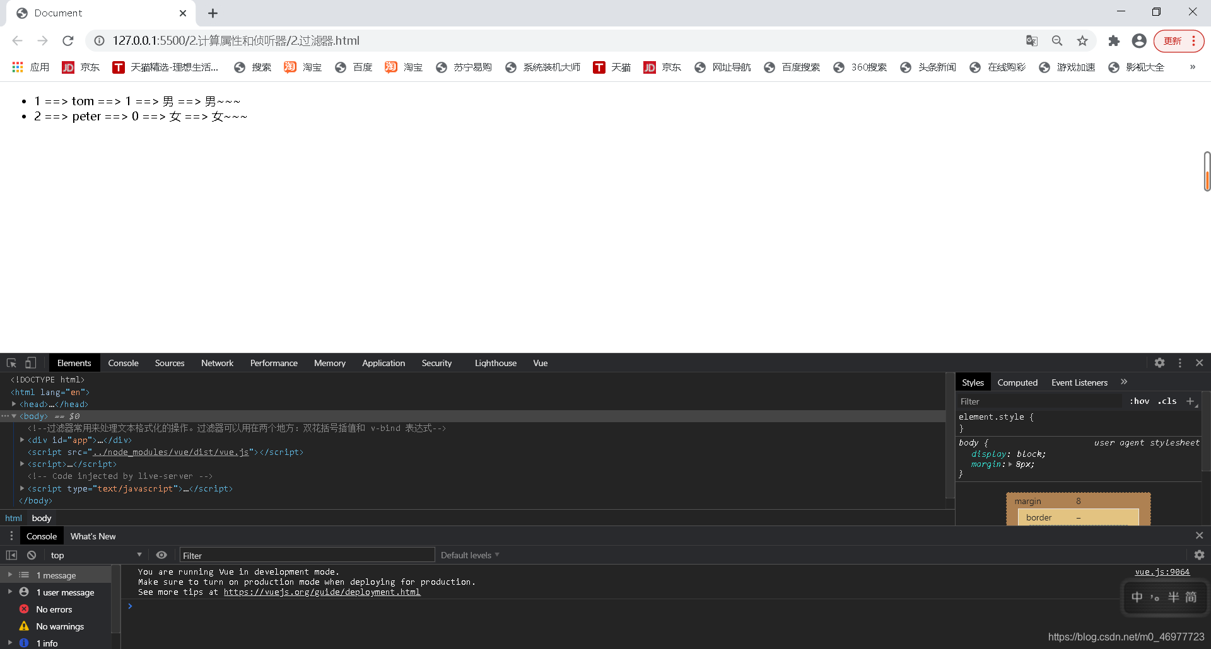Screen dimensions: 1211x649
Task: Click the browser forward arrow
Action: pyautogui.click(x=42, y=41)
